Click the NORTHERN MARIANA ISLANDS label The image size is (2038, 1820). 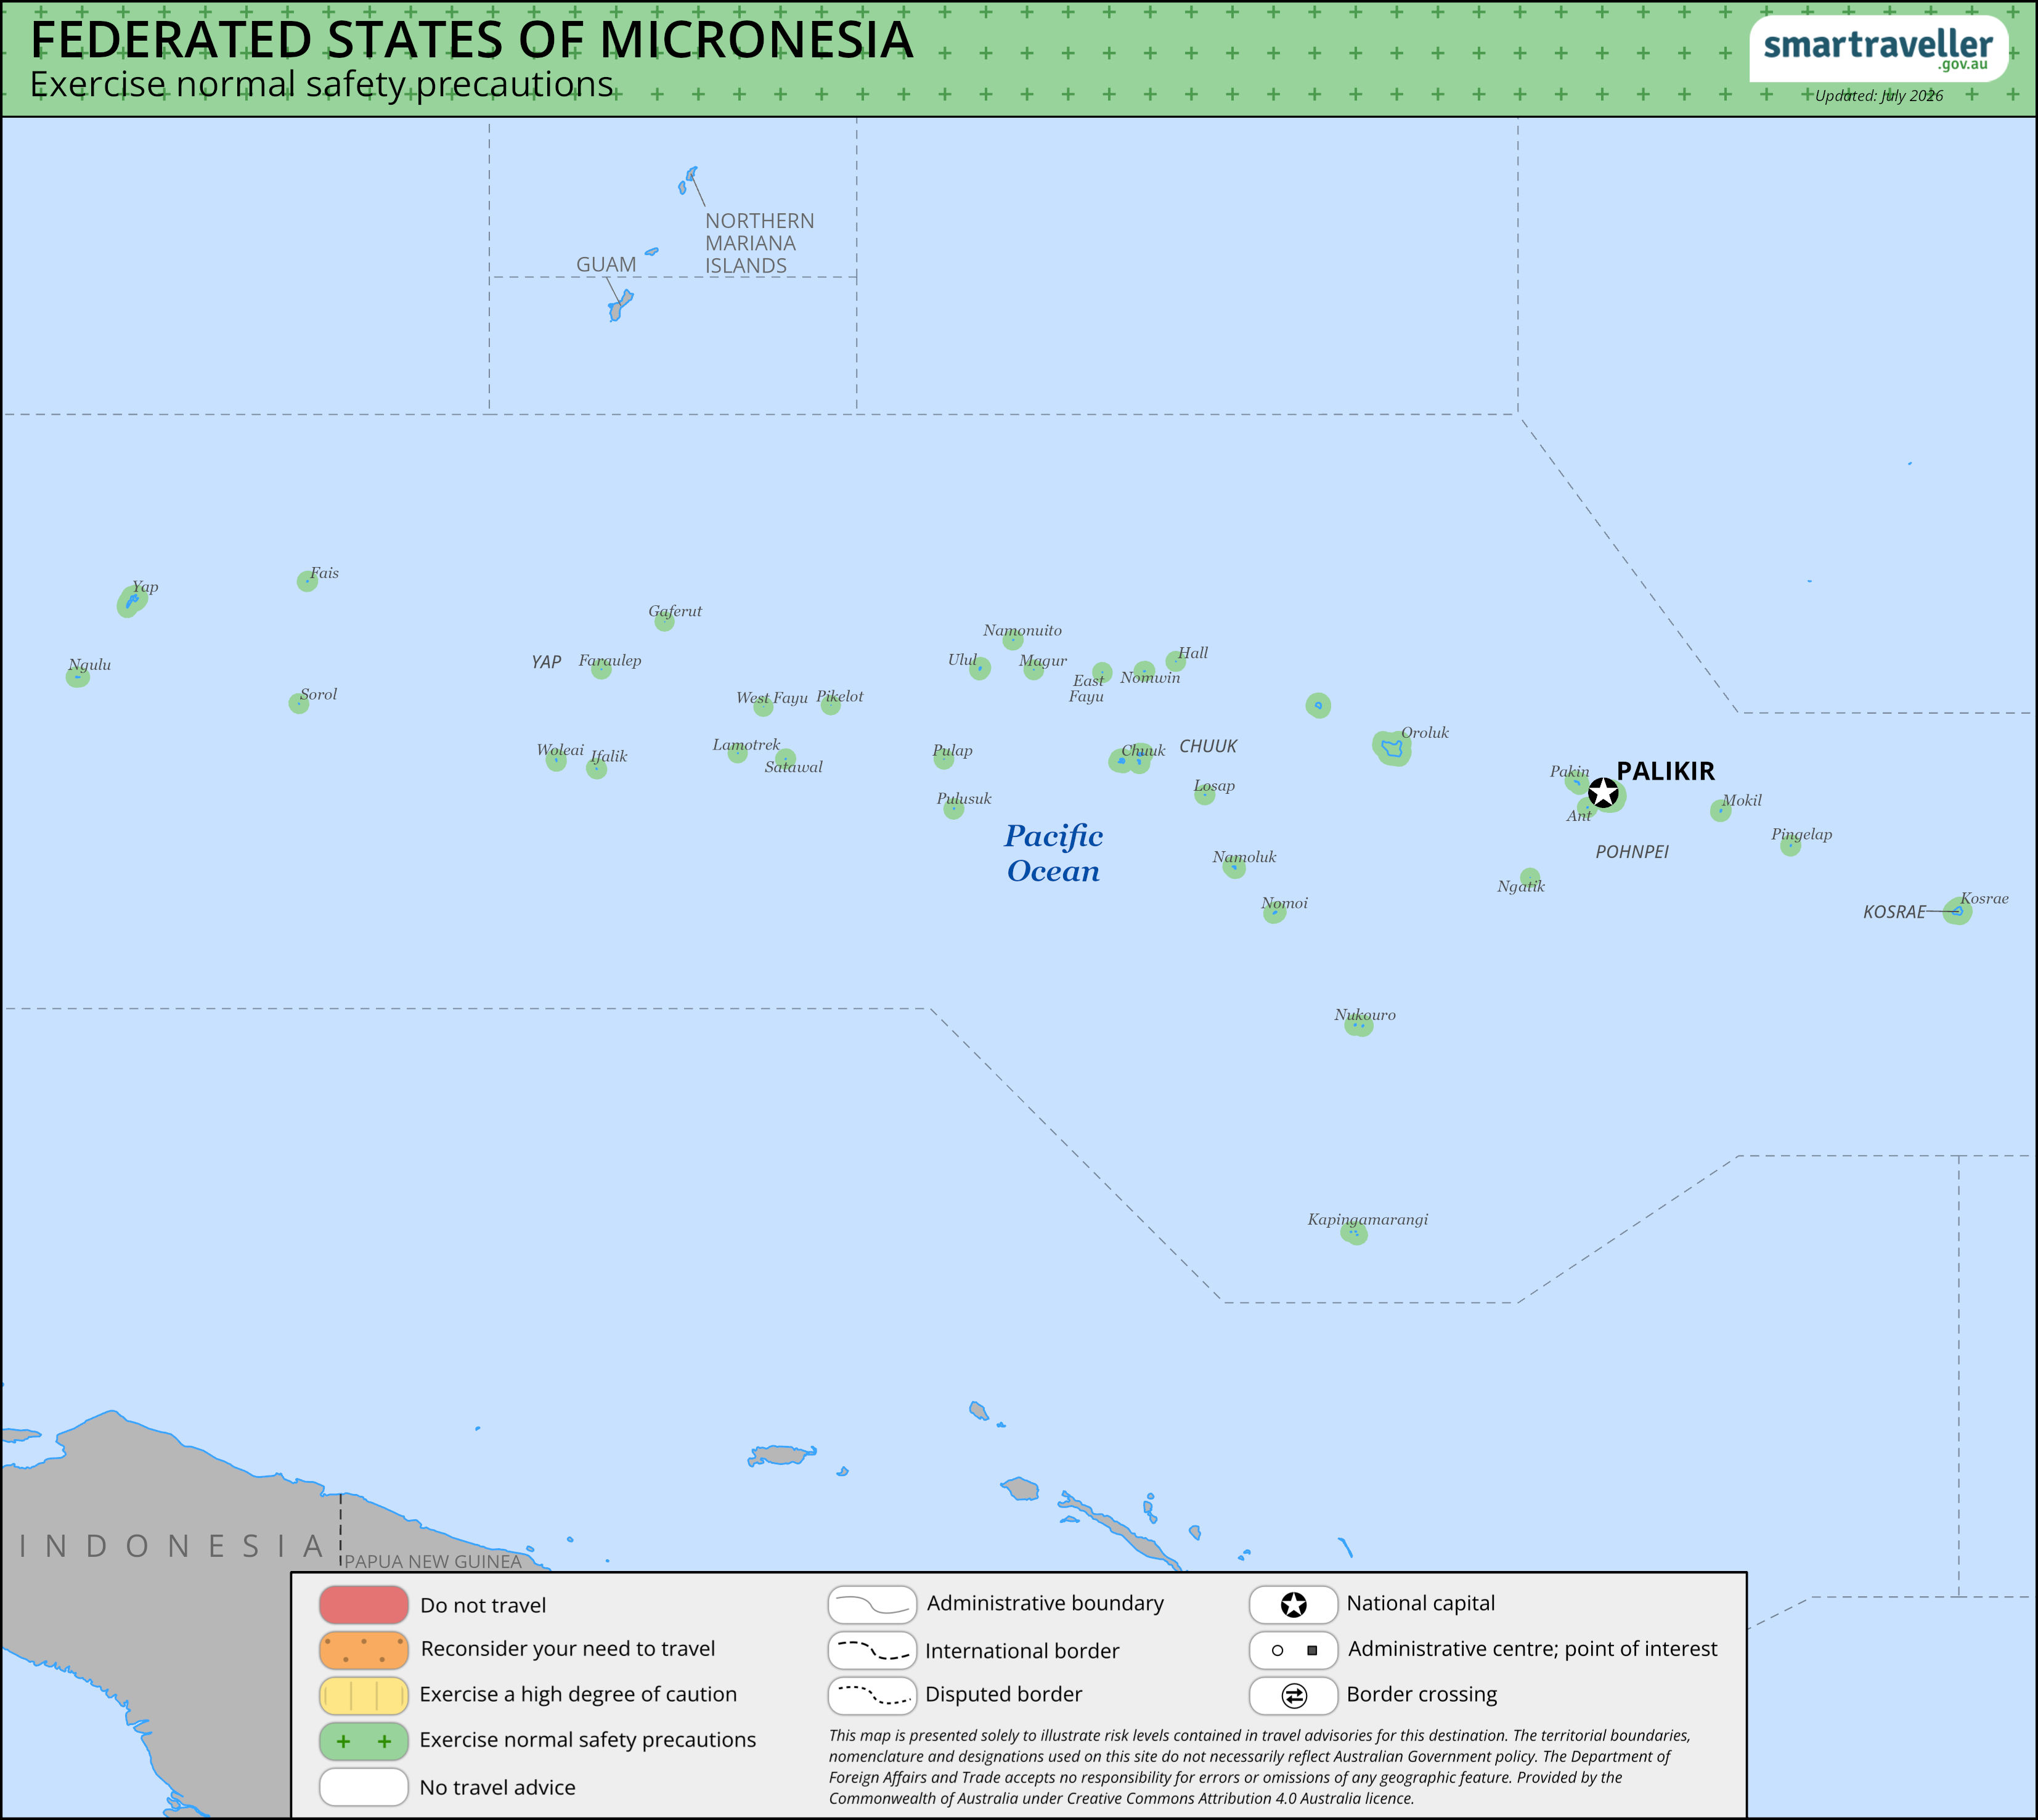coord(759,243)
